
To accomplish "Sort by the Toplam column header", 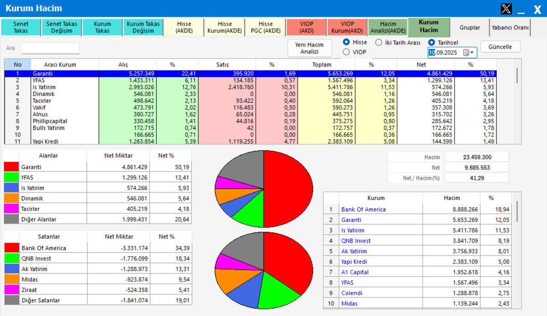I will pos(326,65).
